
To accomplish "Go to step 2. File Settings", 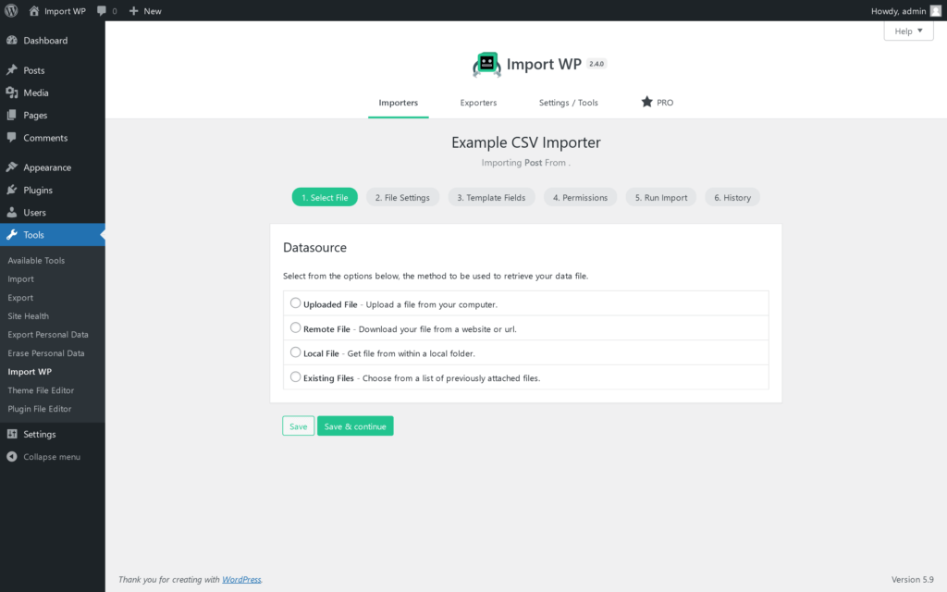I will tap(402, 198).
